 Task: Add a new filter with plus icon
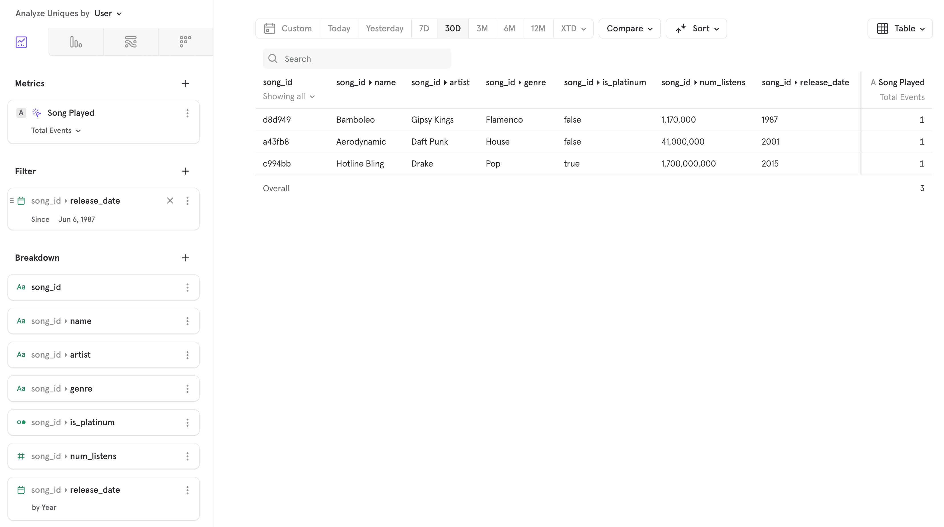pos(185,171)
